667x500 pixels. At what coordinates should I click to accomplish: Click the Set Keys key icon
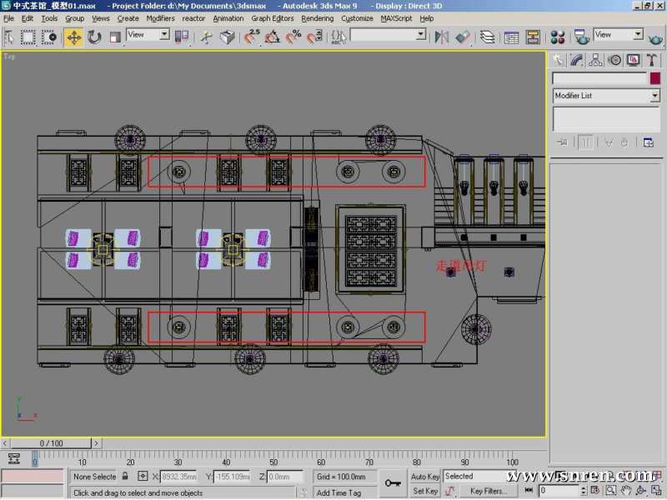click(393, 483)
